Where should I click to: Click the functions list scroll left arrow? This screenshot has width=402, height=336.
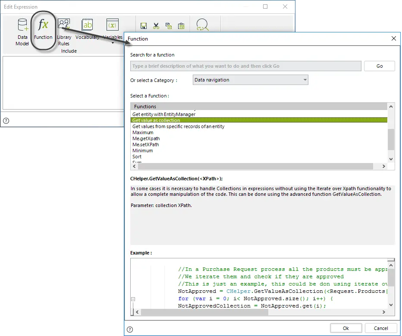134,166
